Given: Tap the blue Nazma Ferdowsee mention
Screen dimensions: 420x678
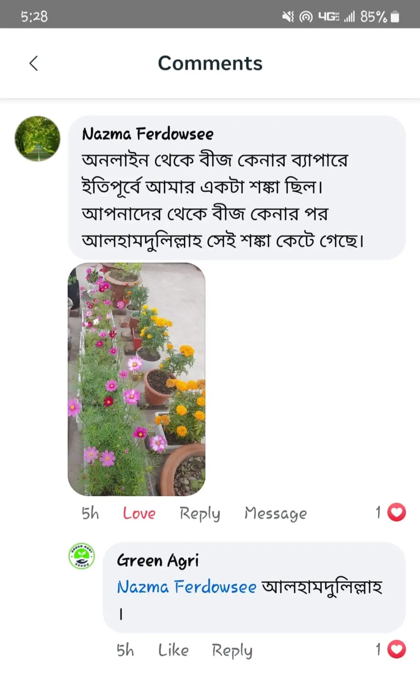Looking at the screenshot, I should click(186, 587).
